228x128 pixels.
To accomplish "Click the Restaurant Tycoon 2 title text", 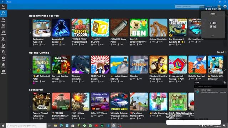I will pos(38,41).
